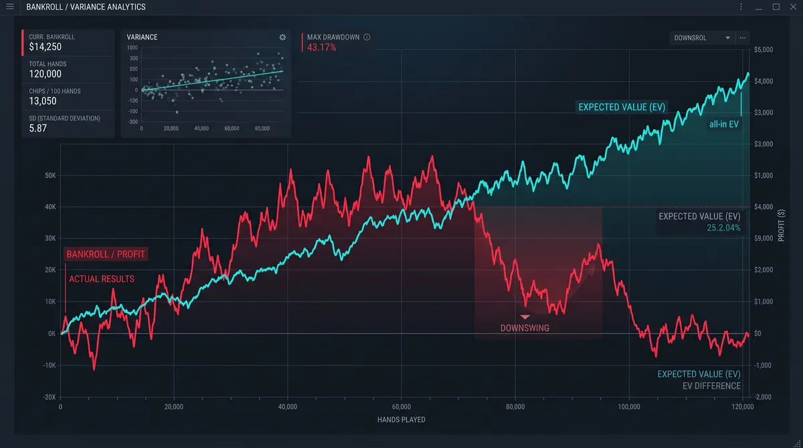This screenshot has height=448, width=803.
Task: Click the PROFIT ($) axis title
Action: point(782,225)
